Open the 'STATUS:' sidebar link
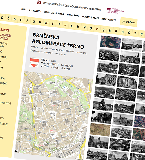Screen dimensions: 145x160 [6, 35]
